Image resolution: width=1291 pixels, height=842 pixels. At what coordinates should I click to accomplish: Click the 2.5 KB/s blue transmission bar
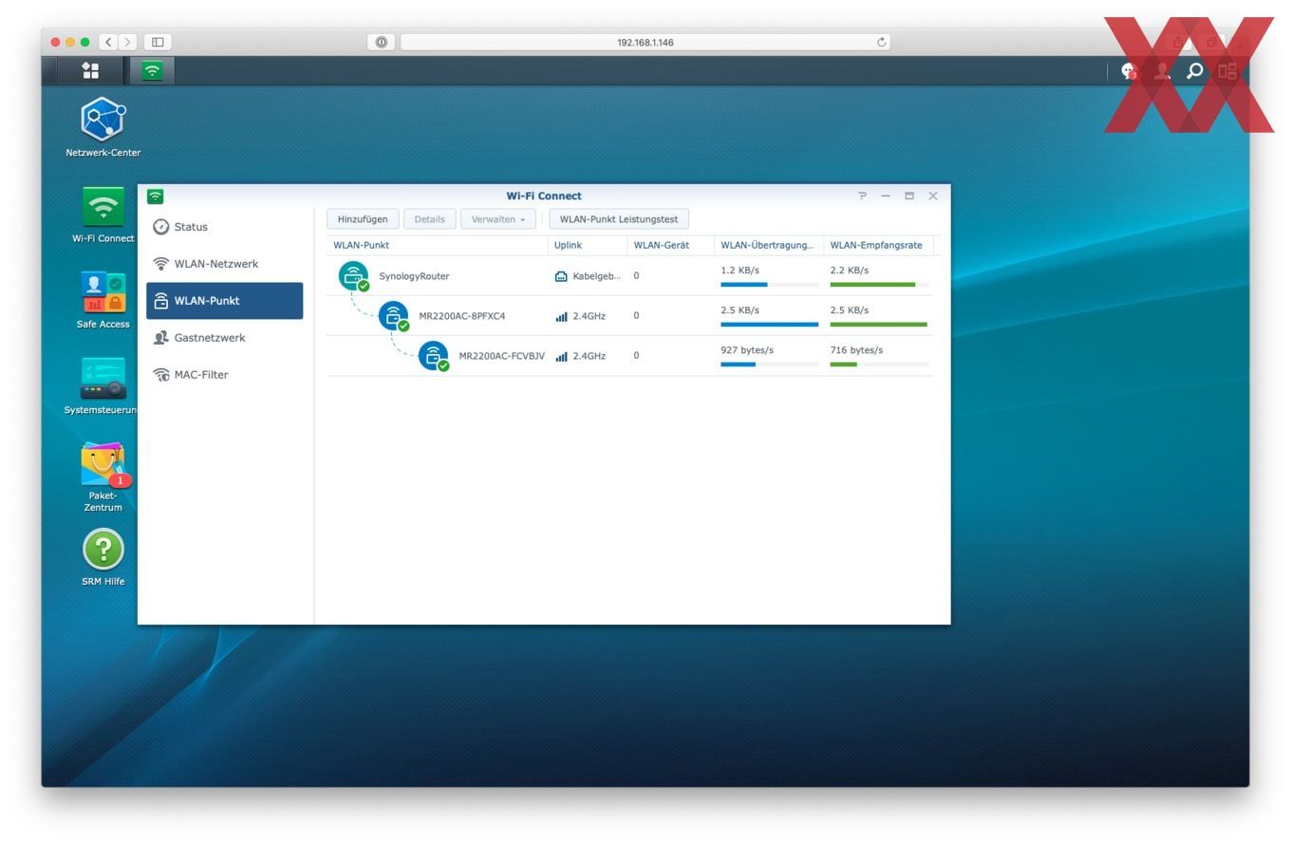click(x=769, y=324)
